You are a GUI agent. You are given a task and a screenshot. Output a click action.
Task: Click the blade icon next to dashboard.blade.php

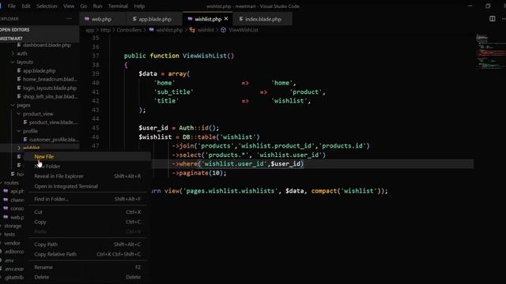(x=19, y=45)
